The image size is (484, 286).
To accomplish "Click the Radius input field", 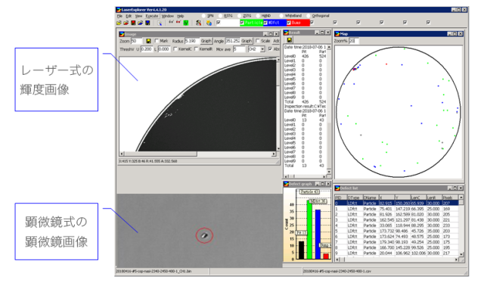I will 191,41.
